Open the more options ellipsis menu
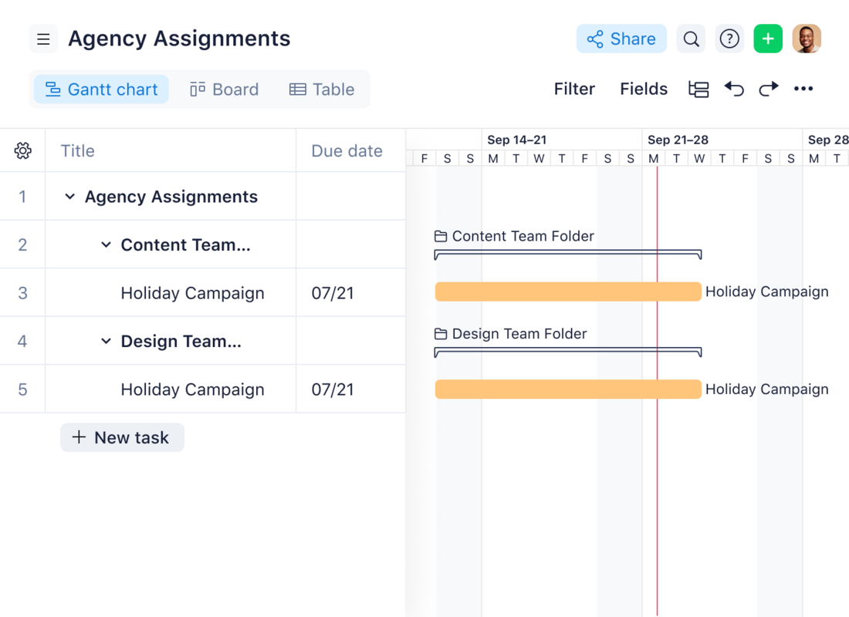Viewport: 849px width, 617px height. (x=803, y=89)
